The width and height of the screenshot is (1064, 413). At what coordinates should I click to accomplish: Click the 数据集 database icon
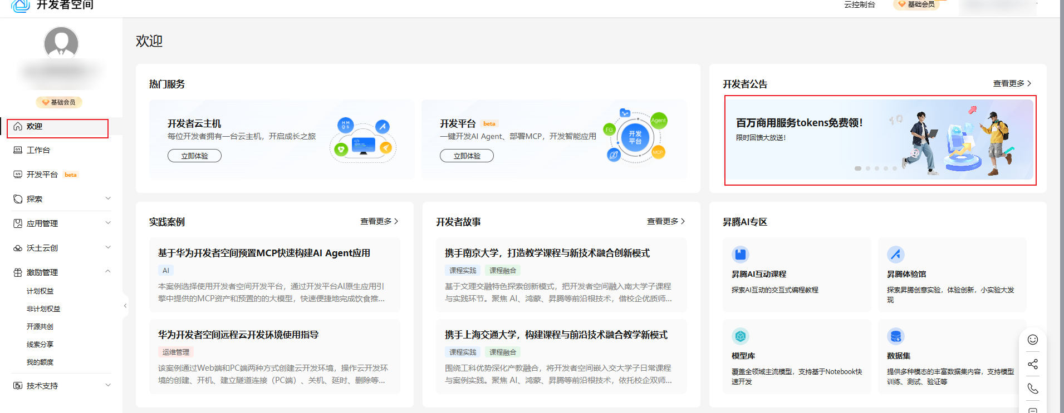(x=895, y=336)
